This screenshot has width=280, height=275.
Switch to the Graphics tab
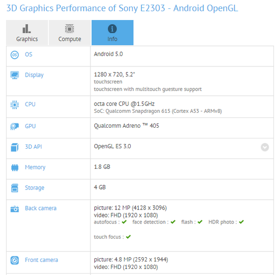point(27,33)
